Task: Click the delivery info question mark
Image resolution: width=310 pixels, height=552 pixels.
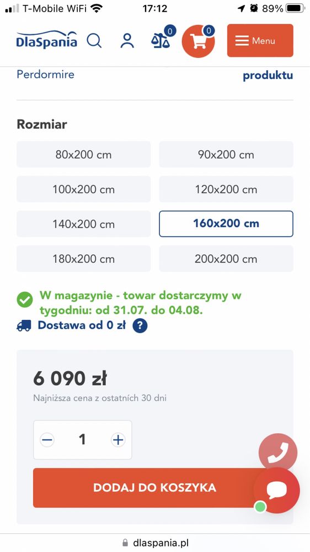Action: (x=140, y=325)
